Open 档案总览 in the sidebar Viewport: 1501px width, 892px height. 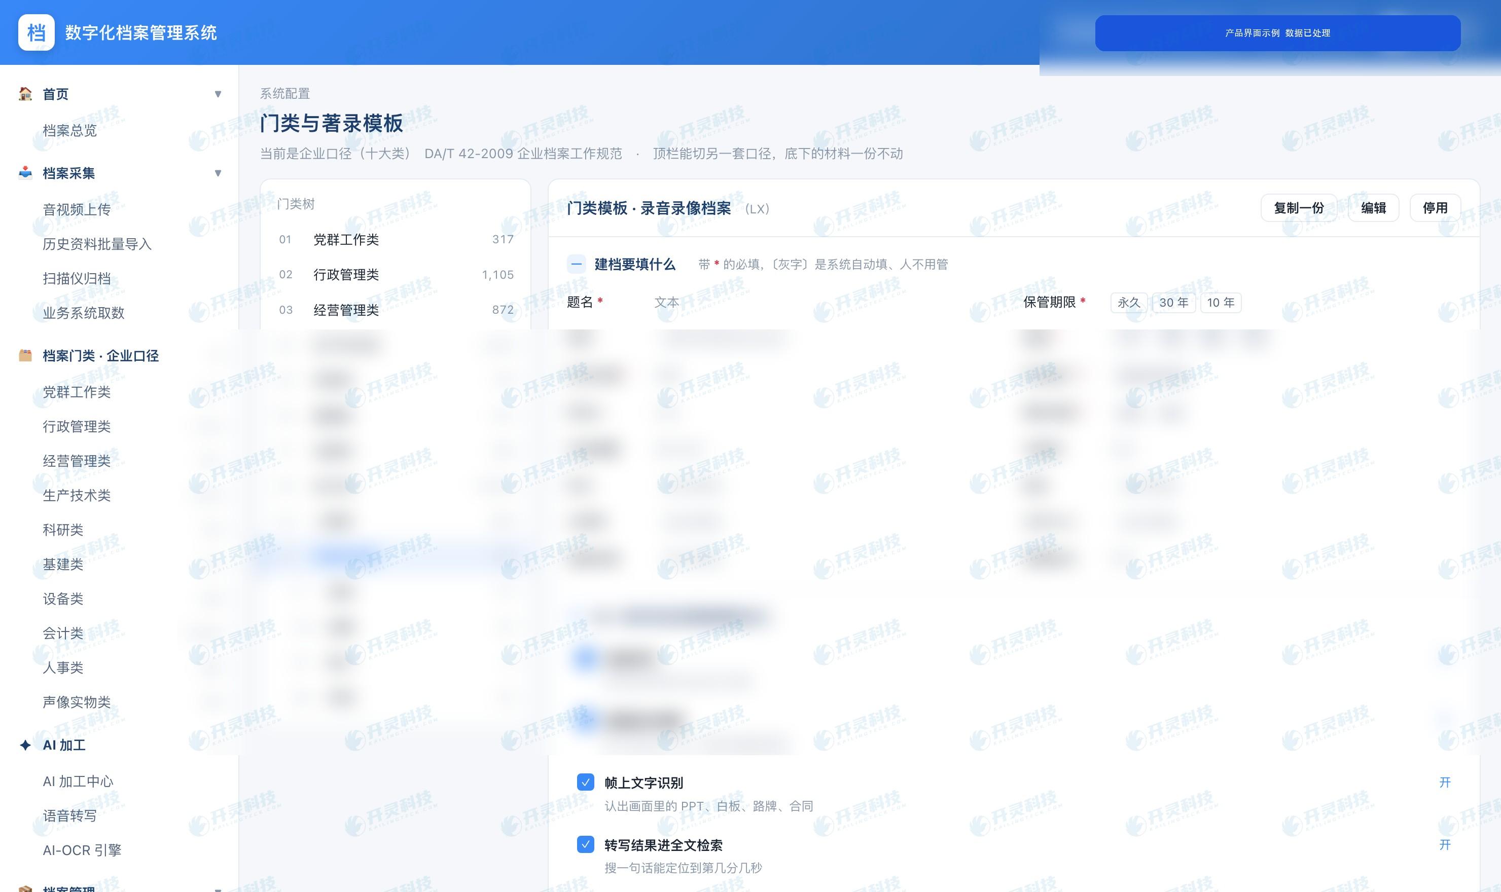point(70,130)
